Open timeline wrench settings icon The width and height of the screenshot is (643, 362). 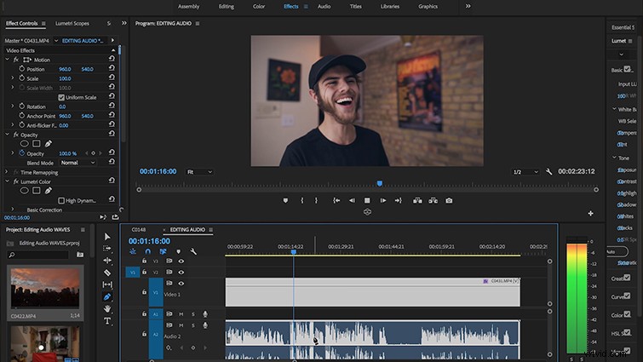tap(193, 251)
